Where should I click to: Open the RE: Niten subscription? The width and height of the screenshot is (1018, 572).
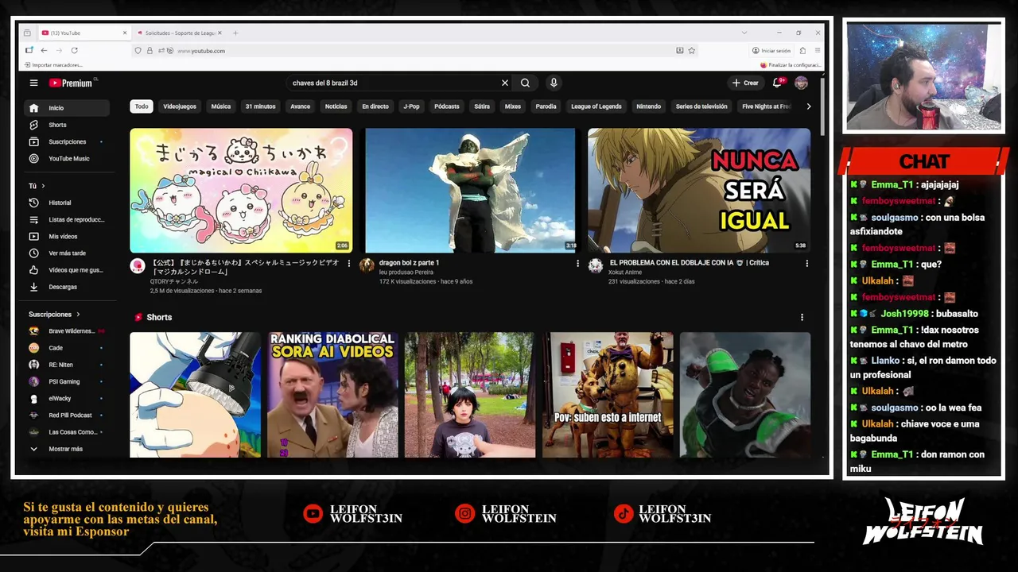click(x=66, y=365)
